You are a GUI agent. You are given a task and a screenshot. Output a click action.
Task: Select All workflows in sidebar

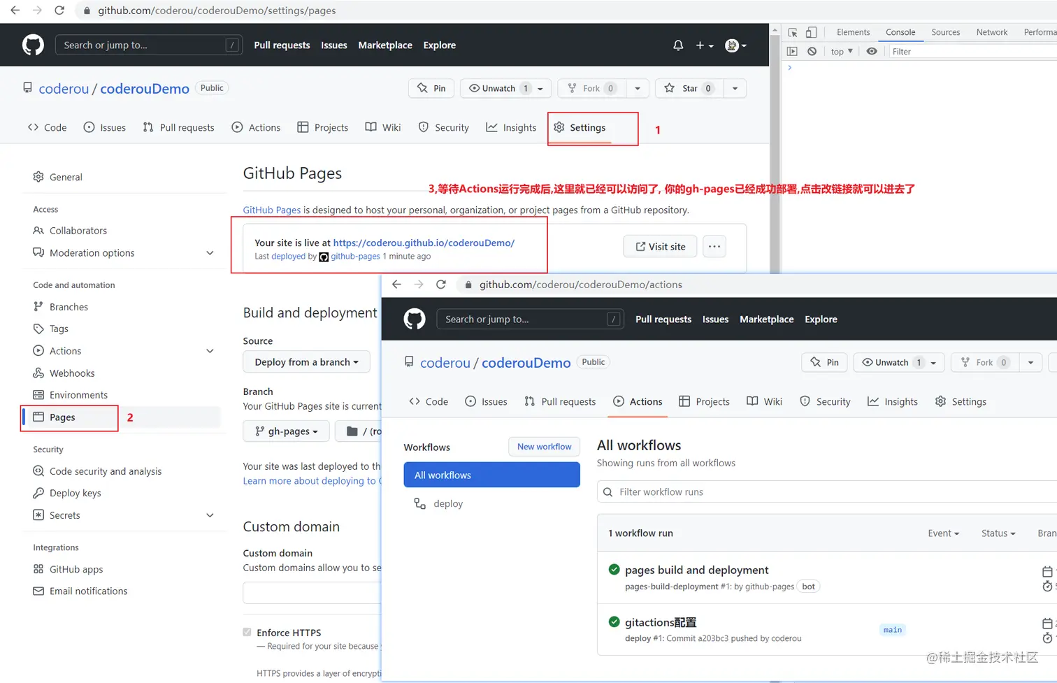(491, 475)
